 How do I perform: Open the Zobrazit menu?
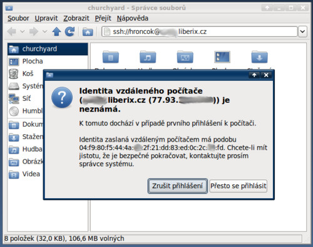tap(76, 18)
